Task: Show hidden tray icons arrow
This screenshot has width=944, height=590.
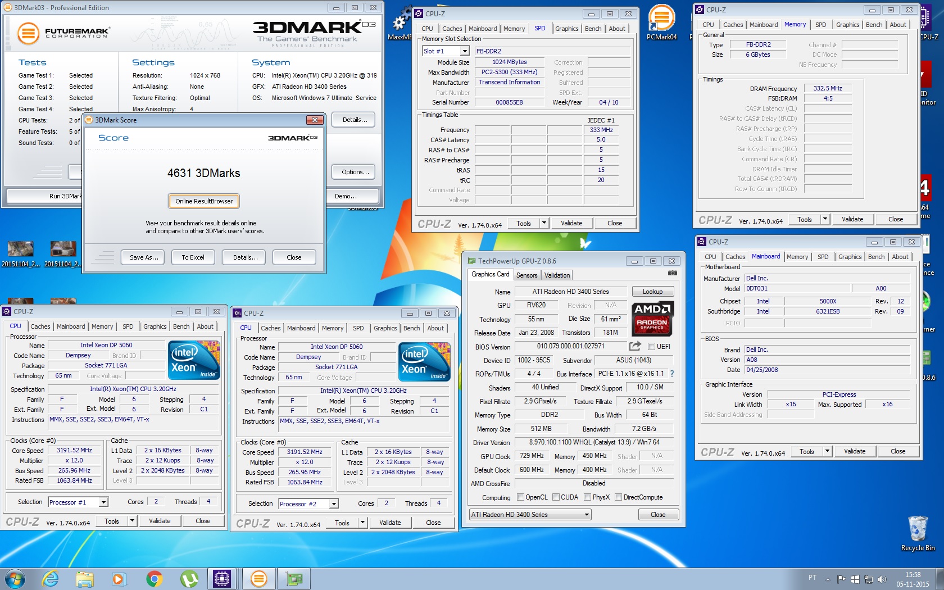Action: (828, 579)
